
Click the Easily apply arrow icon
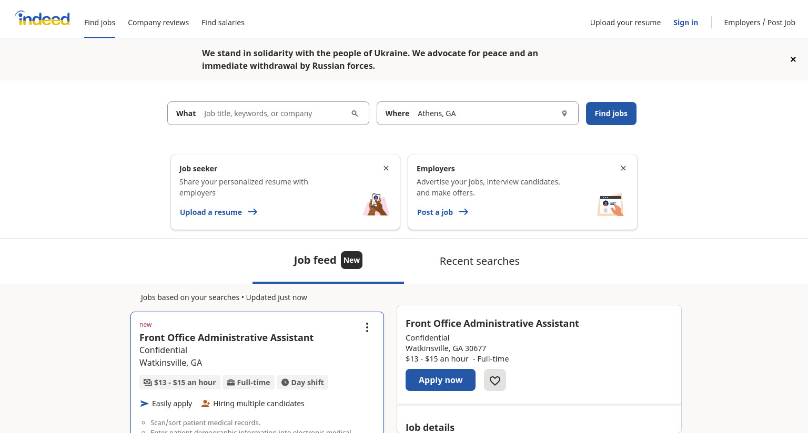(144, 404)
